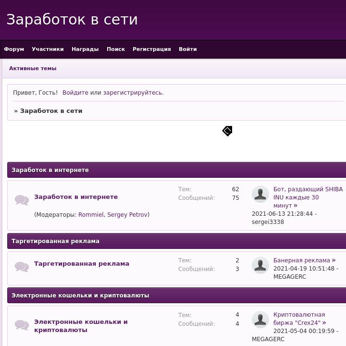Click avatar next to Банерная реклама post
Image resolution: width=346 pixels, height=346 pixels.
tap(260, 265)
